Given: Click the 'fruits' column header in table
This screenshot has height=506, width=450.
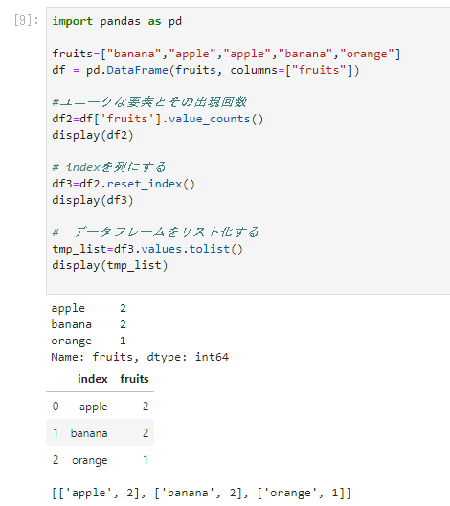Looking at the screenshot, I should click(x=134, y=379).
